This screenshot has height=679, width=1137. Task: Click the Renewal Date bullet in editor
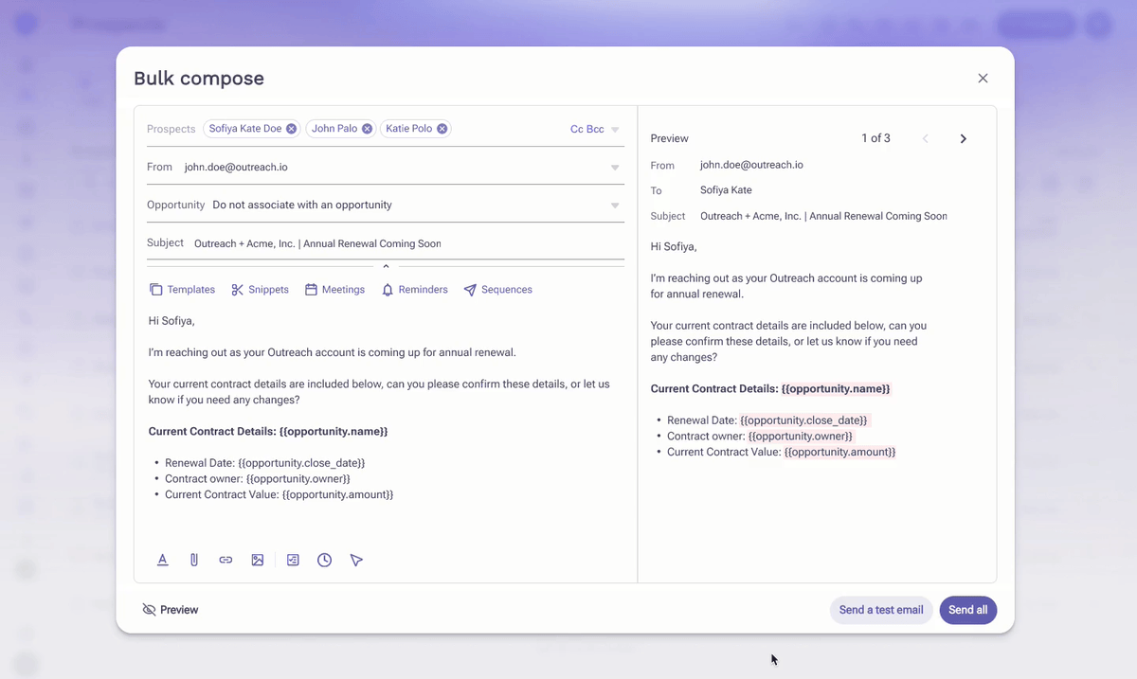(x=264, y=463)
